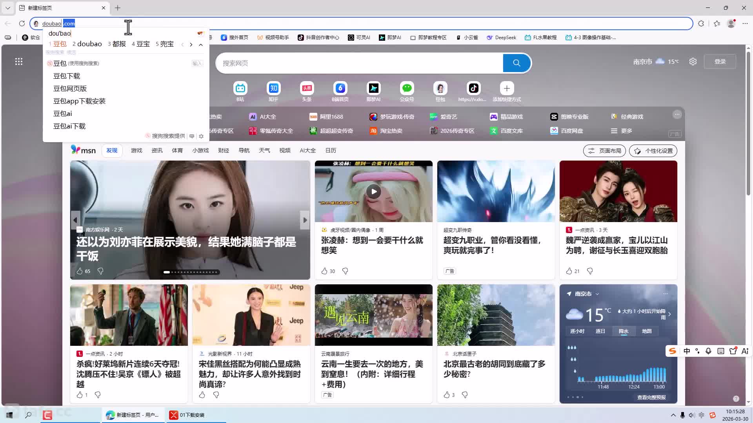Open page settings gear icon
The height and width of the screenshot is (423, 753).
click(693, 61)
